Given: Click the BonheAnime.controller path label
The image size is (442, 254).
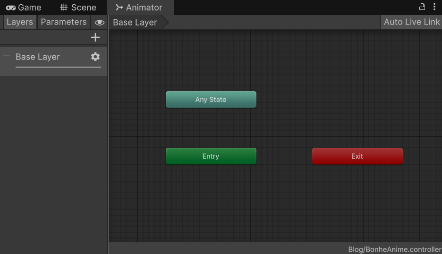Looking at the screenshot, I should click(394, 249).
